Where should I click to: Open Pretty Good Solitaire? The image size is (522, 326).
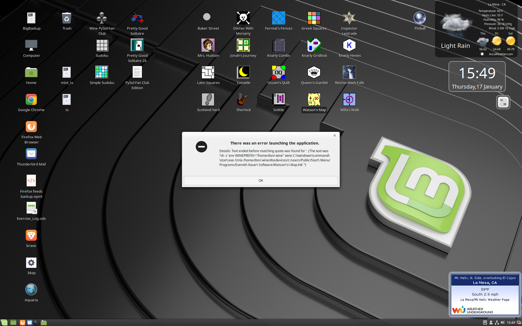(x=137, y=18)
